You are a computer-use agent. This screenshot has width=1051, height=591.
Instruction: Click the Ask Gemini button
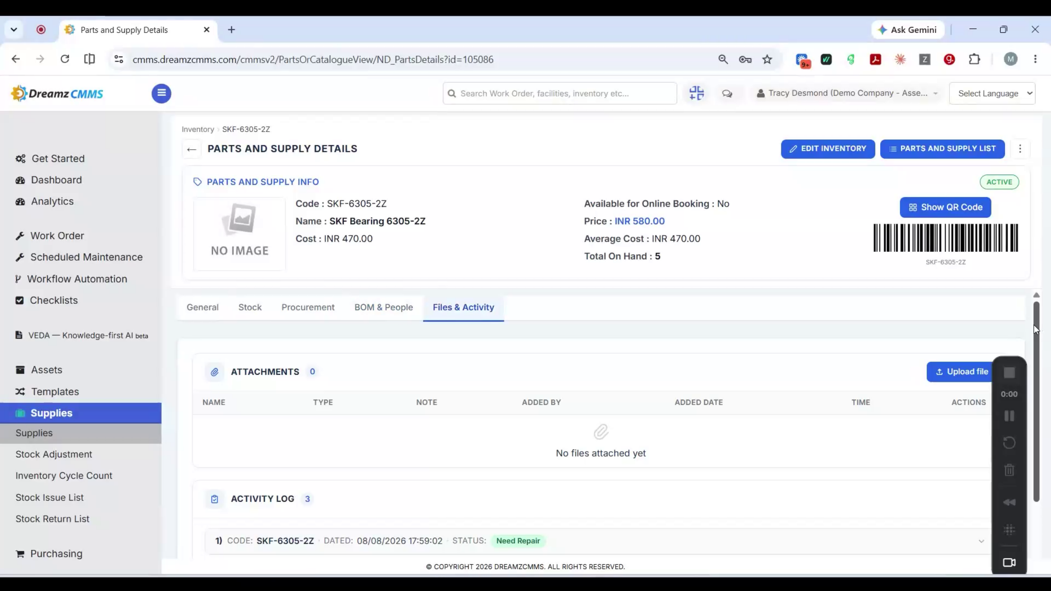click(908, 30)
